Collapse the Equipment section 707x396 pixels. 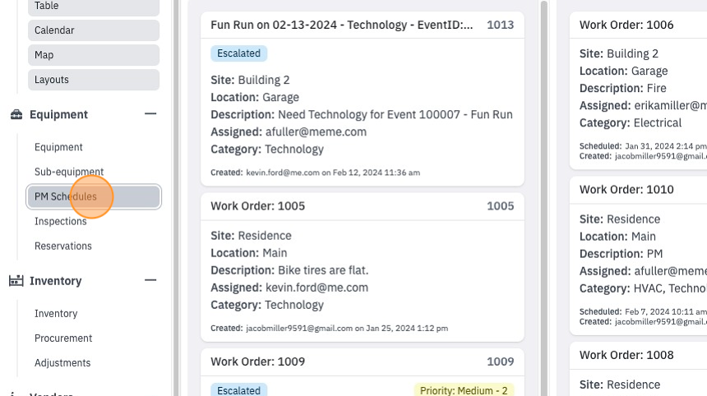150,114
